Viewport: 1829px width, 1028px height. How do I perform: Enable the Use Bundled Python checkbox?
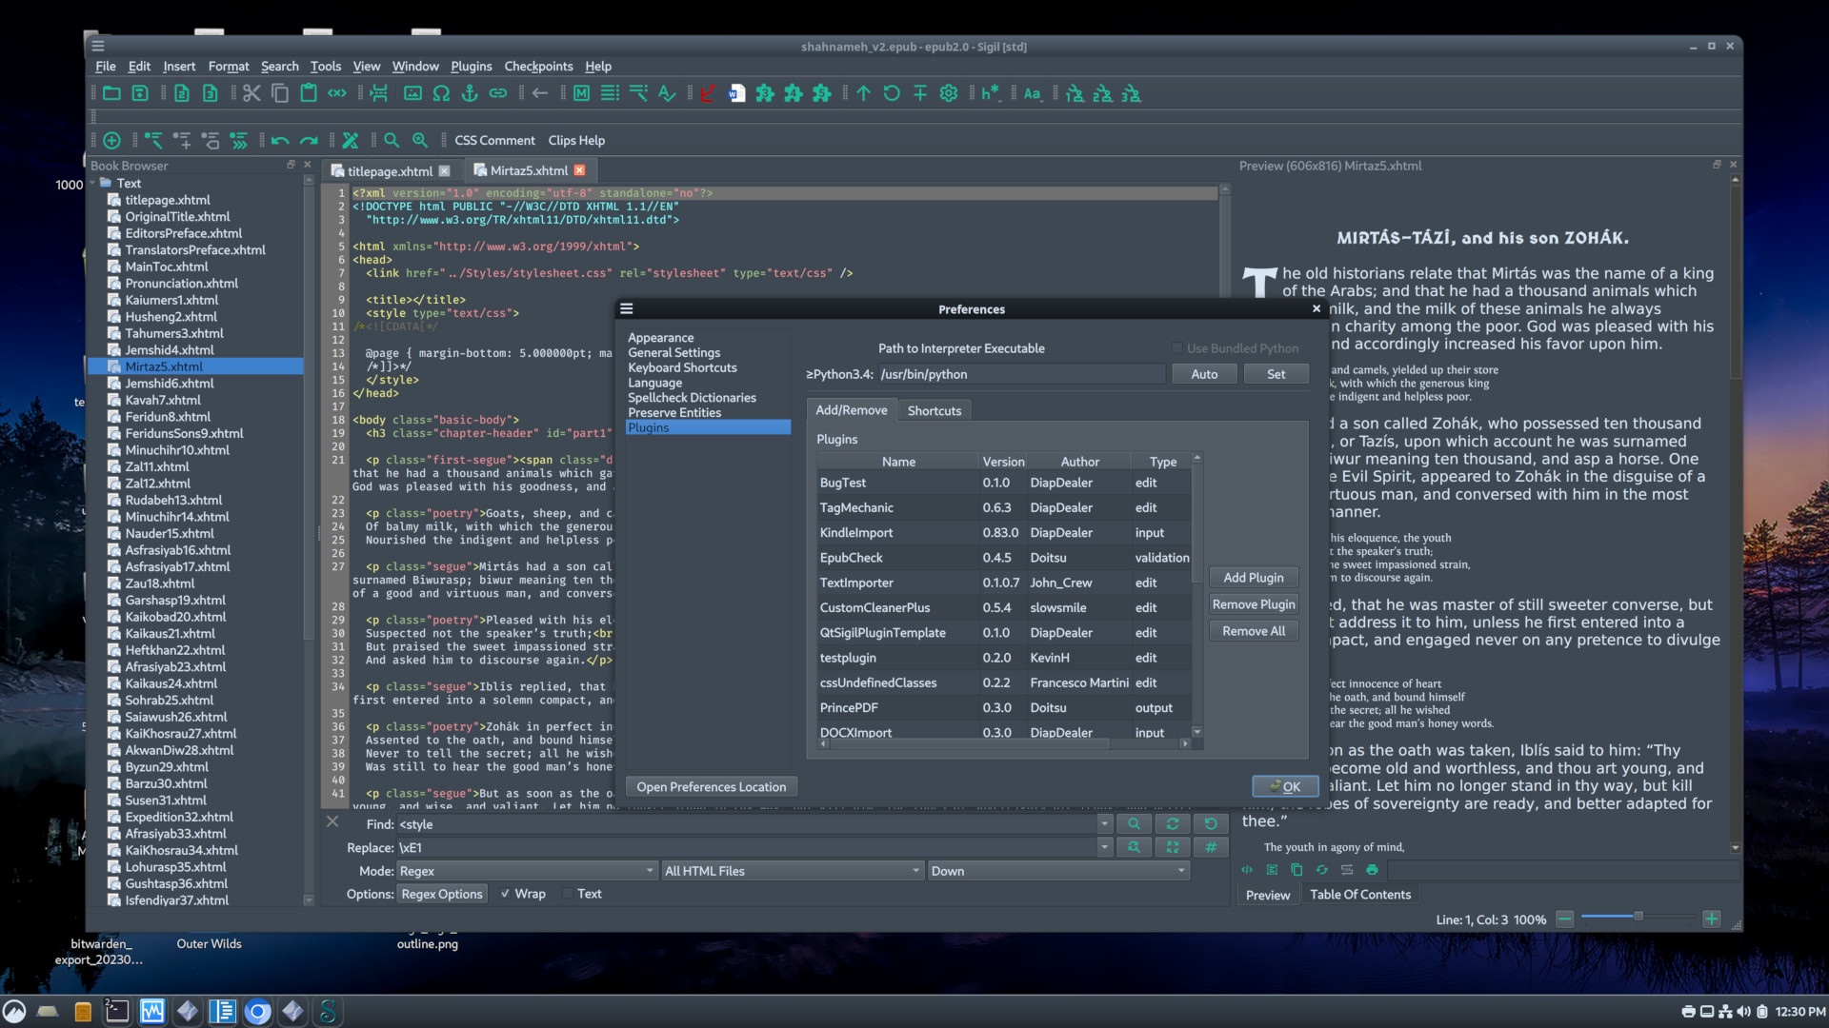click(x=1177, y=348)
